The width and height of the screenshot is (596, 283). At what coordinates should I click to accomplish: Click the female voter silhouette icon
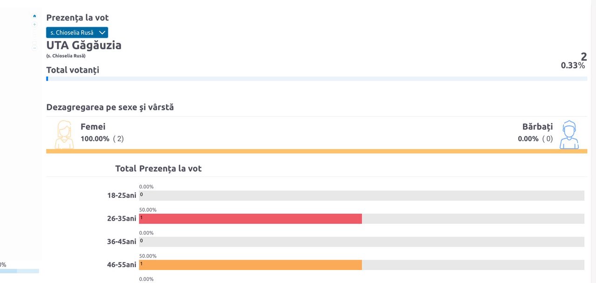click(x=64, y=135)
